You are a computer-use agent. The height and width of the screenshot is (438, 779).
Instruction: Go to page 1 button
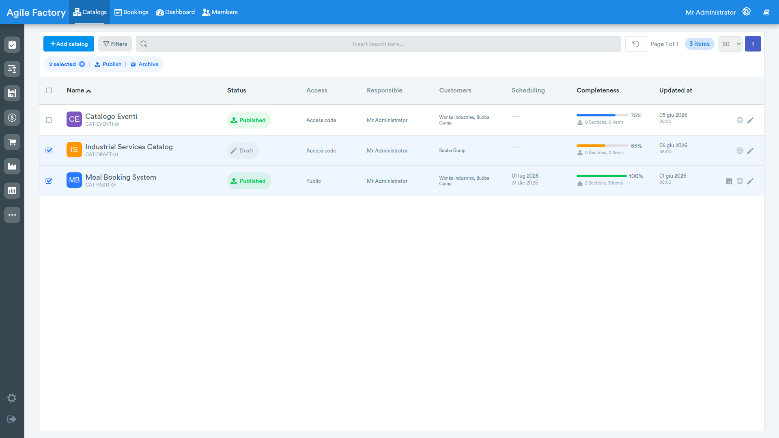(x=753, y=44)
